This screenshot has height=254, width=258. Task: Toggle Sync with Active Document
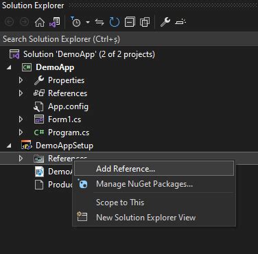pos(99,22)
